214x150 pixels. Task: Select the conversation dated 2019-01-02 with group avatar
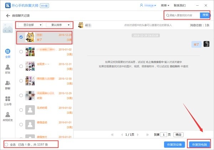[21, 52]
